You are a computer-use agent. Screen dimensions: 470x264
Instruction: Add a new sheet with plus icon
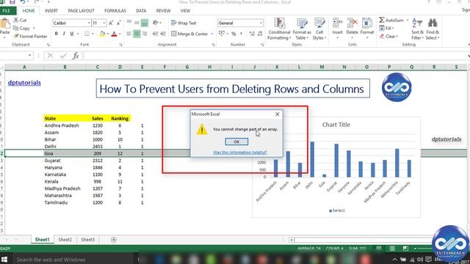click(113, 240)
